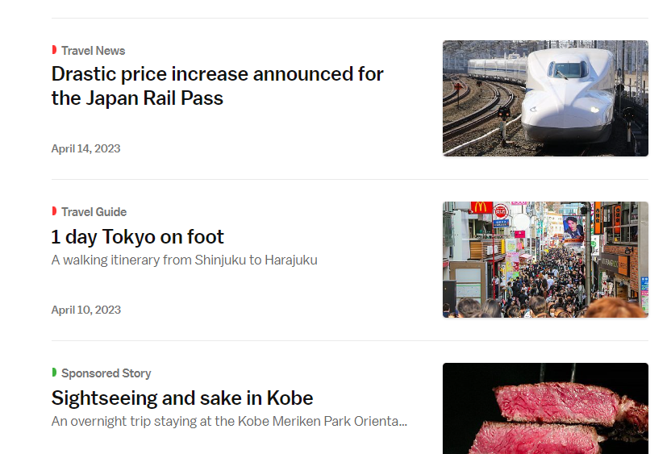Click the Kobe Meriken Park overnight trip description
This screenshot has width=671, height=454.
[229, 422]
